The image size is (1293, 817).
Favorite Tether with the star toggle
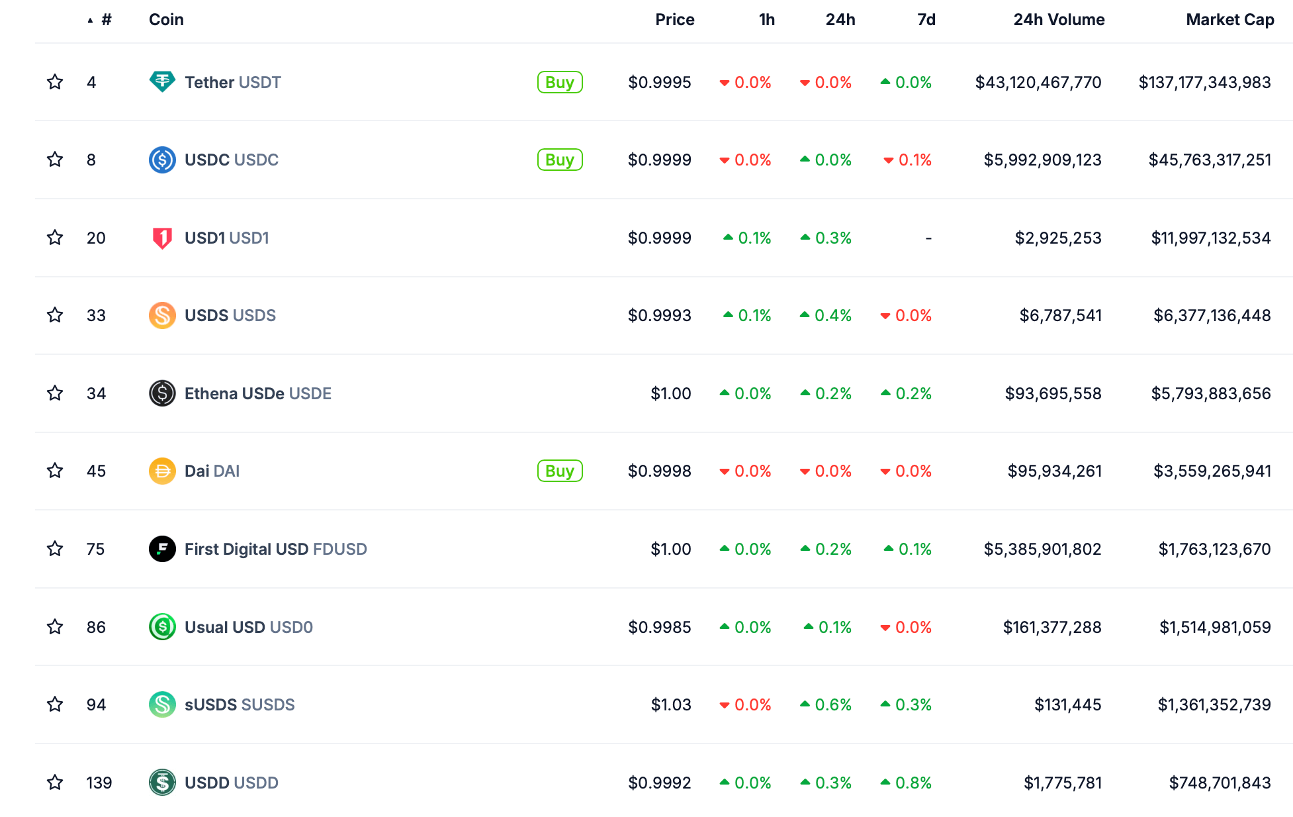(55, 82)
